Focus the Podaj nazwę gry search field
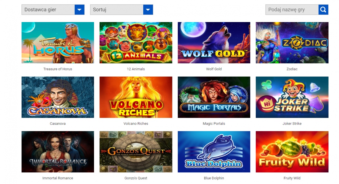The height and width of the screenshot is (184, 339). [x=292, y=10]
